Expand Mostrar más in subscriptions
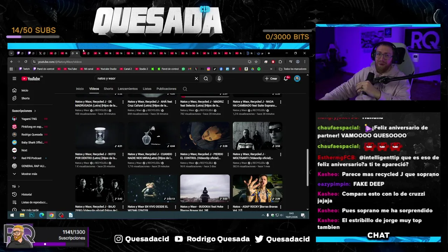 (24, 174)
